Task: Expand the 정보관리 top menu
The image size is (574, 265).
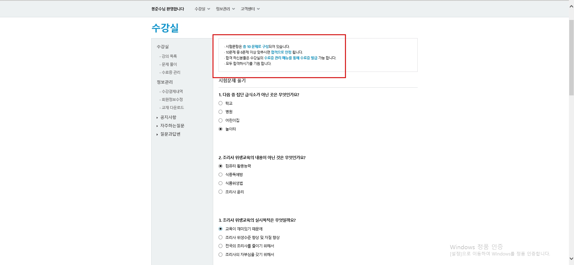Action: point(225,9)
